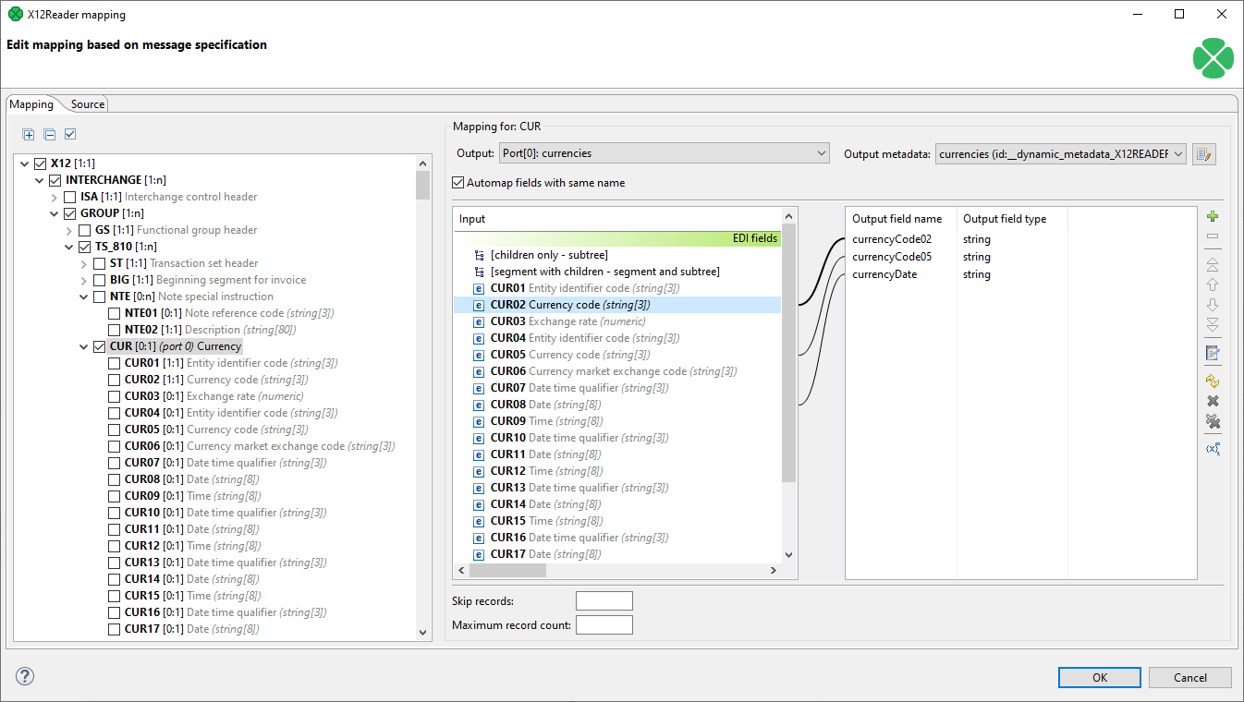The height and width of the screenshot is (702, 1244).
Task: Click the check-all elements icon above the tree
Action: click(x=69, y=134)
